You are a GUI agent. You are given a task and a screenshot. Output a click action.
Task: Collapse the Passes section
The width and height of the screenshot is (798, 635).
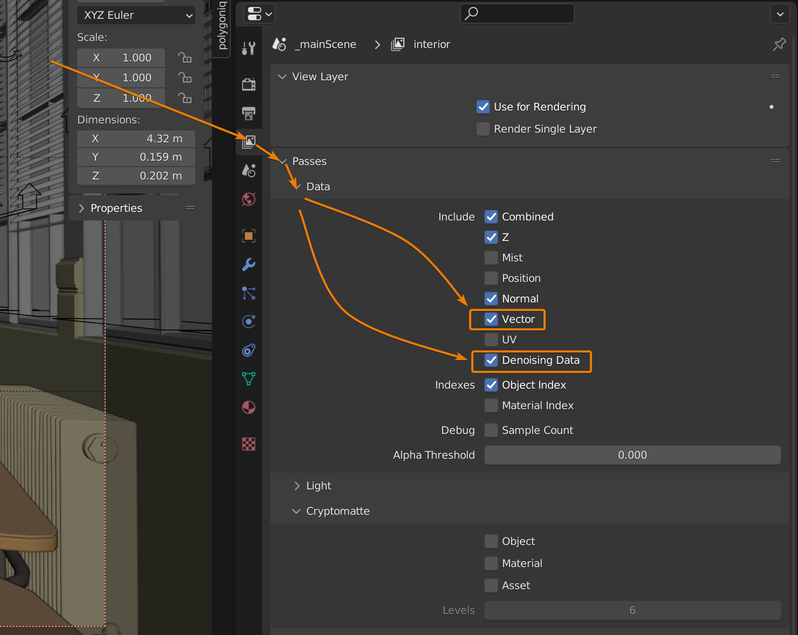309,161
